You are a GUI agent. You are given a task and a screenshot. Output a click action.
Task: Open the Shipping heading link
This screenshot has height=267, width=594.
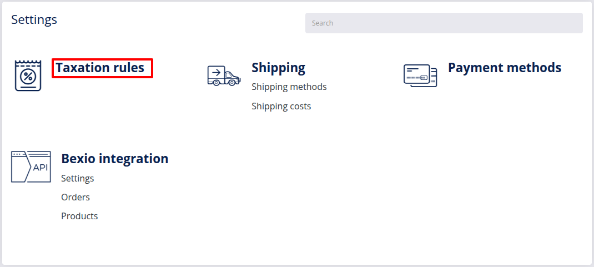[x=278, y=68]
